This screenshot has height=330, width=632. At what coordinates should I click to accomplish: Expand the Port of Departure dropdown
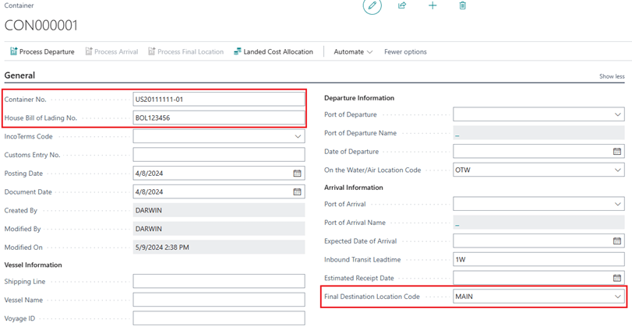click(617, 115)
